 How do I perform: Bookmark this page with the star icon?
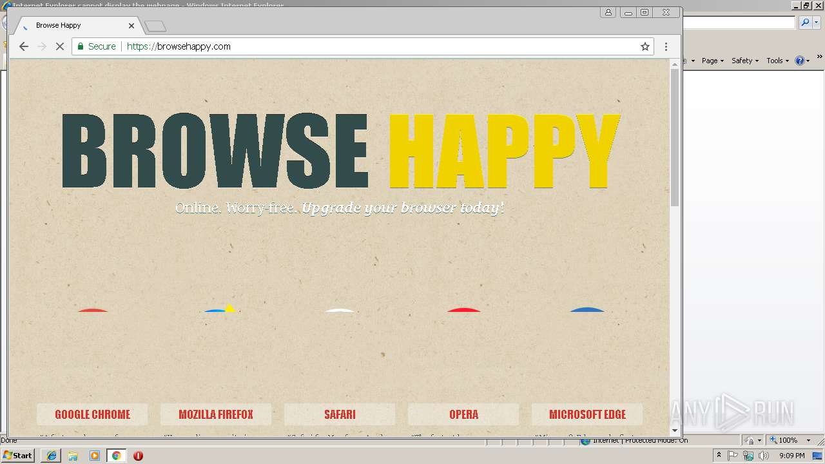pyautogui.click(x=645, y=46)
